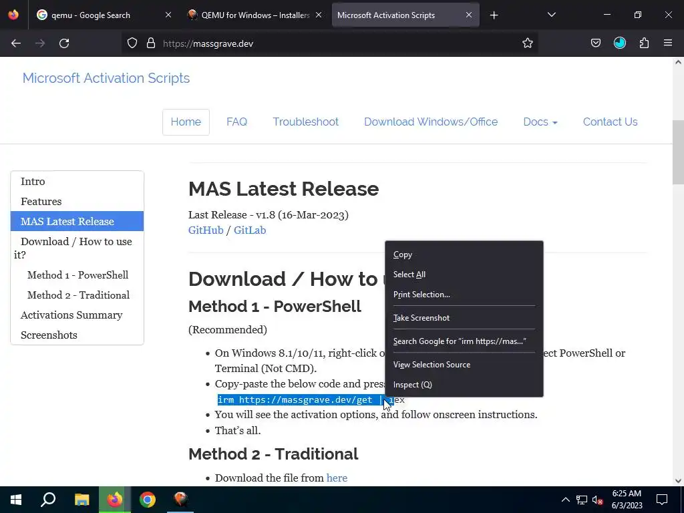Jump to Activations Summary sidebar item
The height and width of the screenshot is (513, 684).
point(77,315)
